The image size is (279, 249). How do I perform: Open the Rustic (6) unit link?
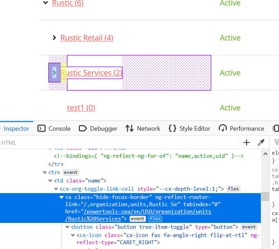click(68, 3)
